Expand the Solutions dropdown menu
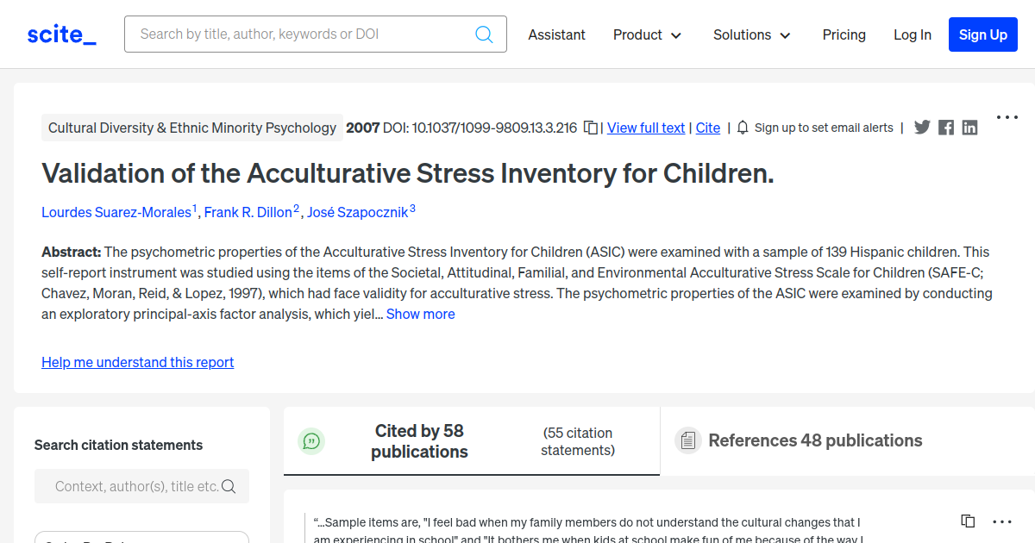The image size is (1035, 543). [x=751, y=34]
